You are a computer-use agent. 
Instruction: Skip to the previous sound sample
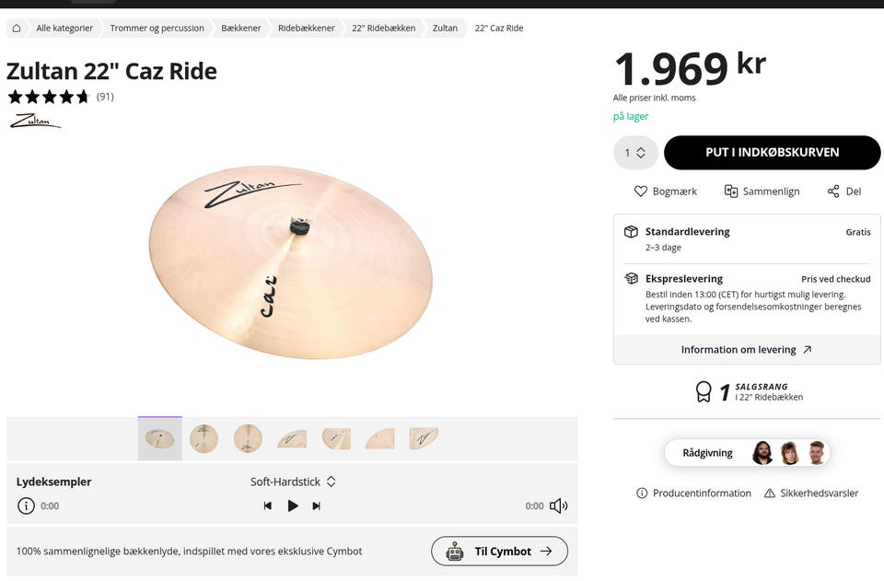(x=267, y=505)
